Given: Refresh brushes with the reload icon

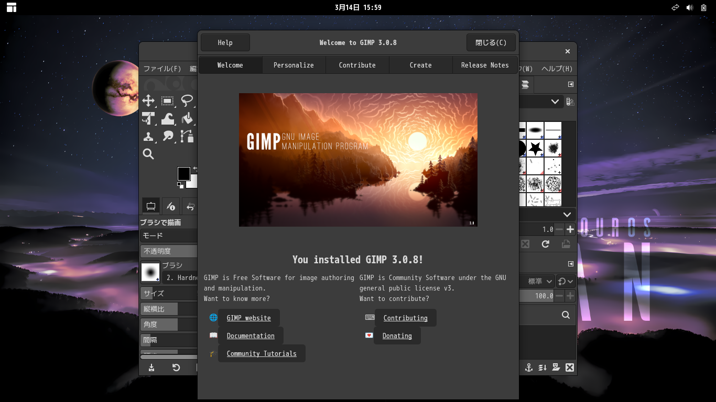Looking at the screenshot, I should click(x=545, y=244).
